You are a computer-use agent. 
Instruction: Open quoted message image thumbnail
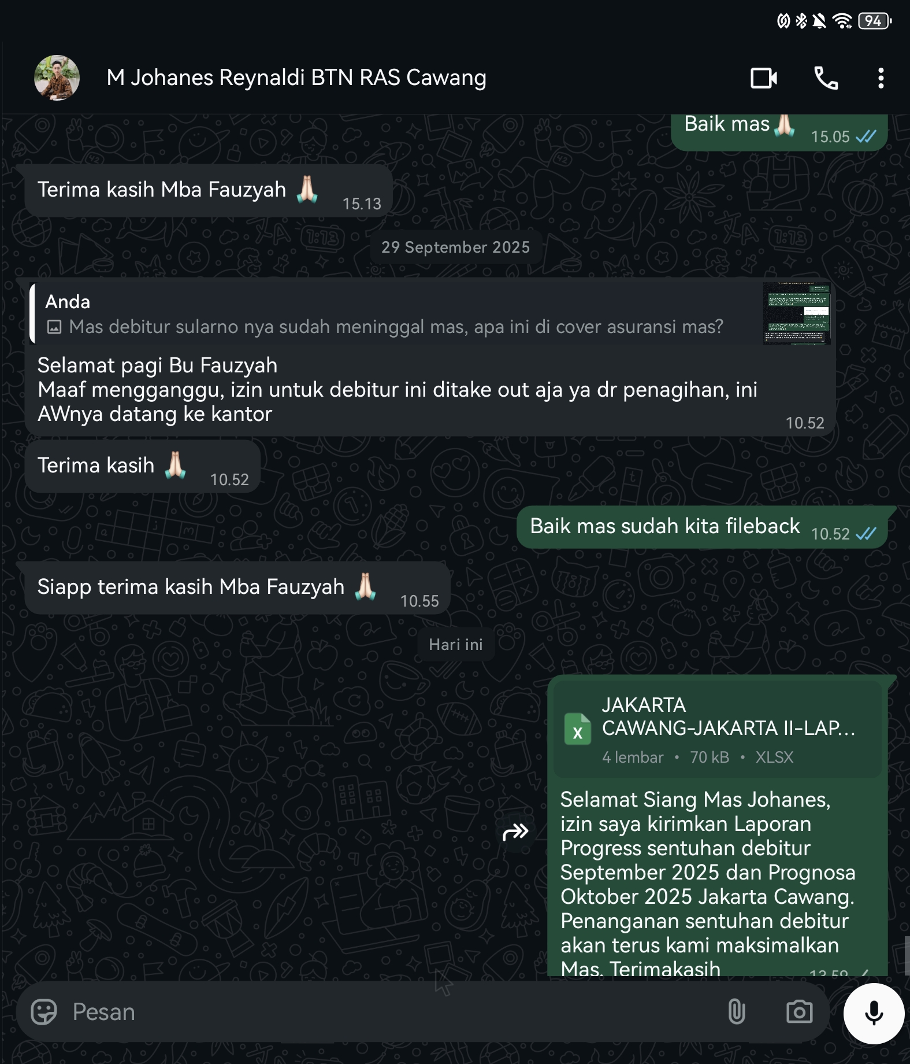797,314
